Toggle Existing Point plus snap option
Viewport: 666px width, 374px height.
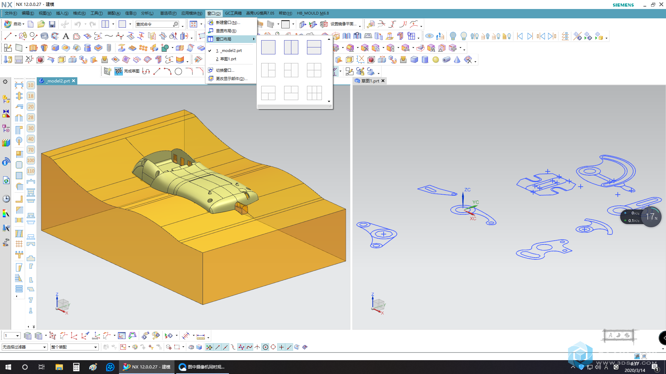281,347
